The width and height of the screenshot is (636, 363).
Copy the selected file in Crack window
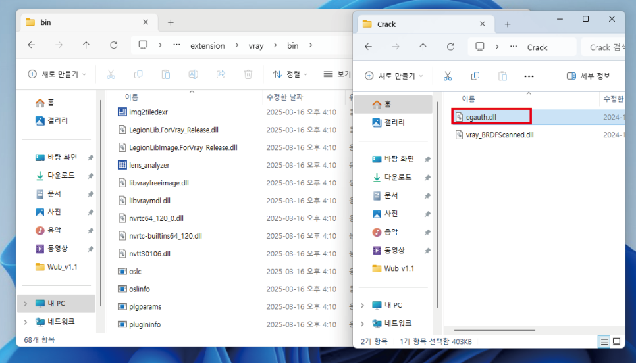[x=475, y=76]
